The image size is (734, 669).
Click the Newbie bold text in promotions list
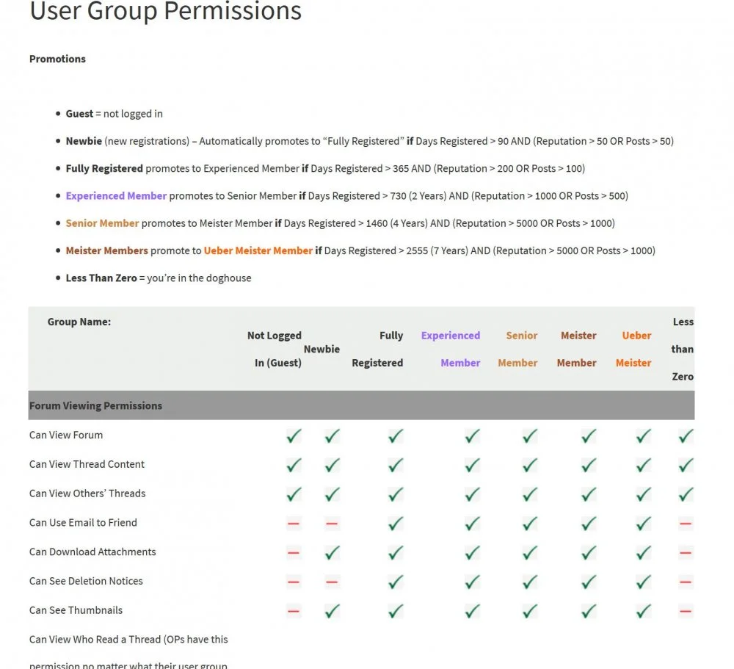84,141
